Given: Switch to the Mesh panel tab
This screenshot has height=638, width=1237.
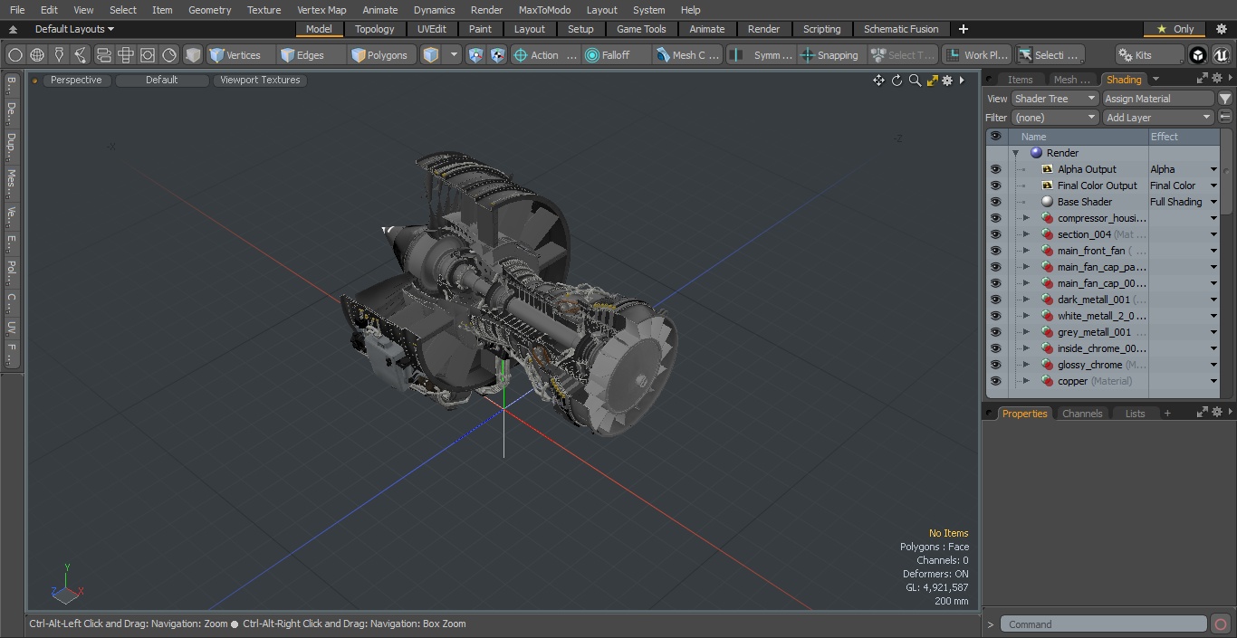Looking at the screenshot, I should pos(1071,80).
